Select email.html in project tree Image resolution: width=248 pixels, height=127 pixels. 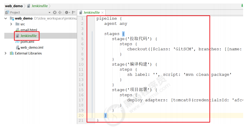point(29,30)
